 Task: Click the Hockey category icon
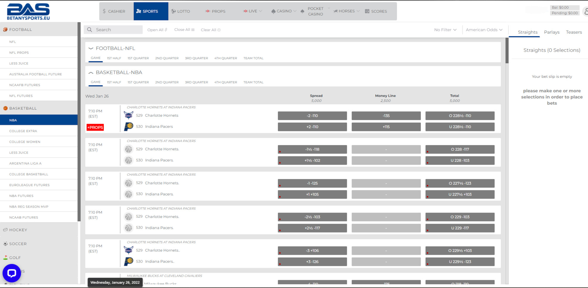pos(5,230)
